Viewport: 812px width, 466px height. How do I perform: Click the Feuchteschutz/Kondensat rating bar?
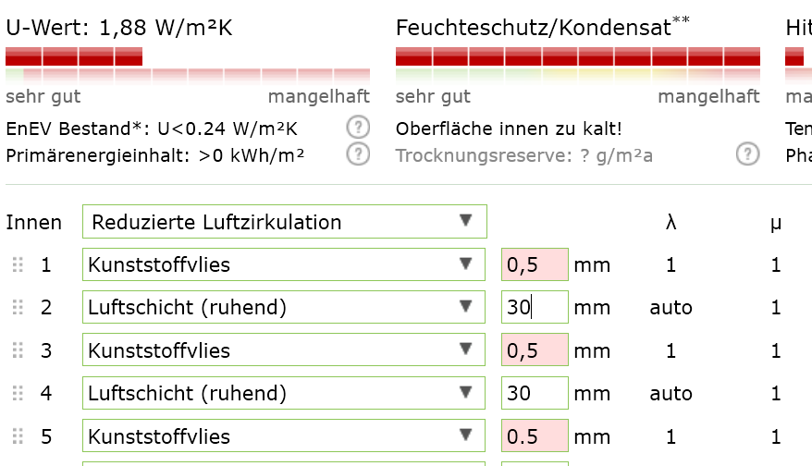[x=578, y=65]
